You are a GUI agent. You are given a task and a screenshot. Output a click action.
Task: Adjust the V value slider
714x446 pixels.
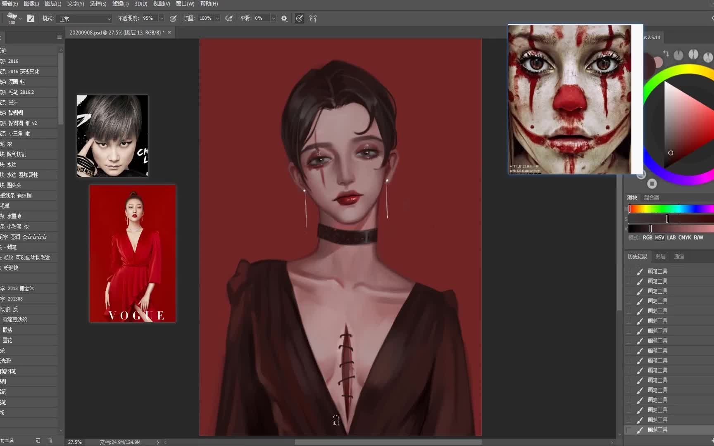pyautogui.click(x=671, y=228)
